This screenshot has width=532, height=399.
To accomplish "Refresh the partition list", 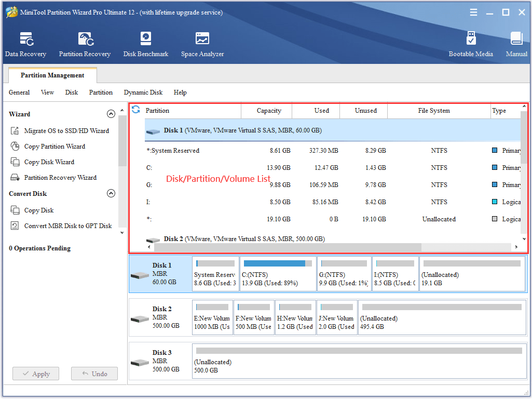I will 135,110.
